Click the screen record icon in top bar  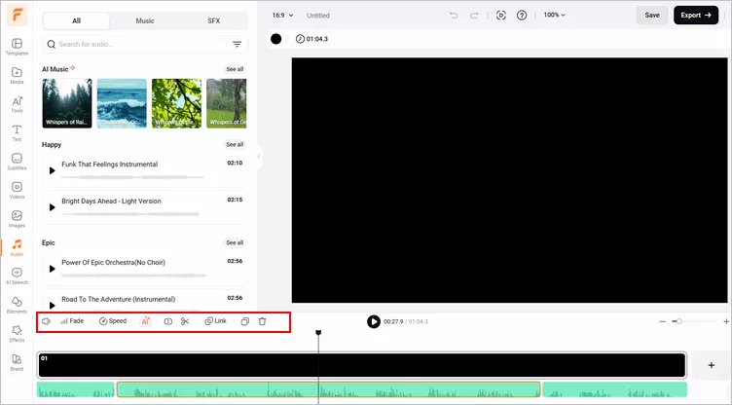click(x=501, y=16)
